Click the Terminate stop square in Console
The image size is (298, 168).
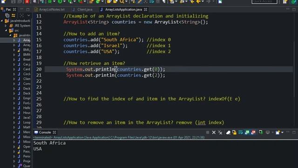208,132
